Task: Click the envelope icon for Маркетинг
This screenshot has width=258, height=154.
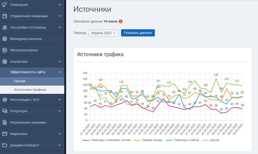Action: click(5, 134)
